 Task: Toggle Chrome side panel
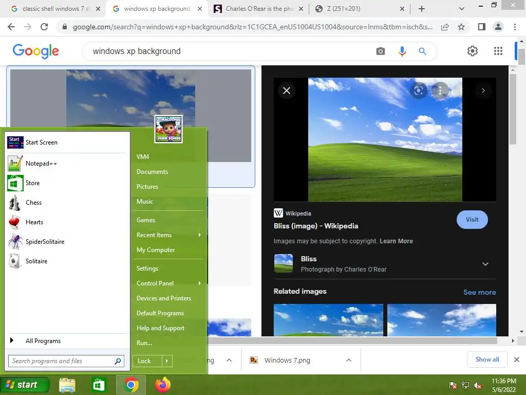pos(482,27)
